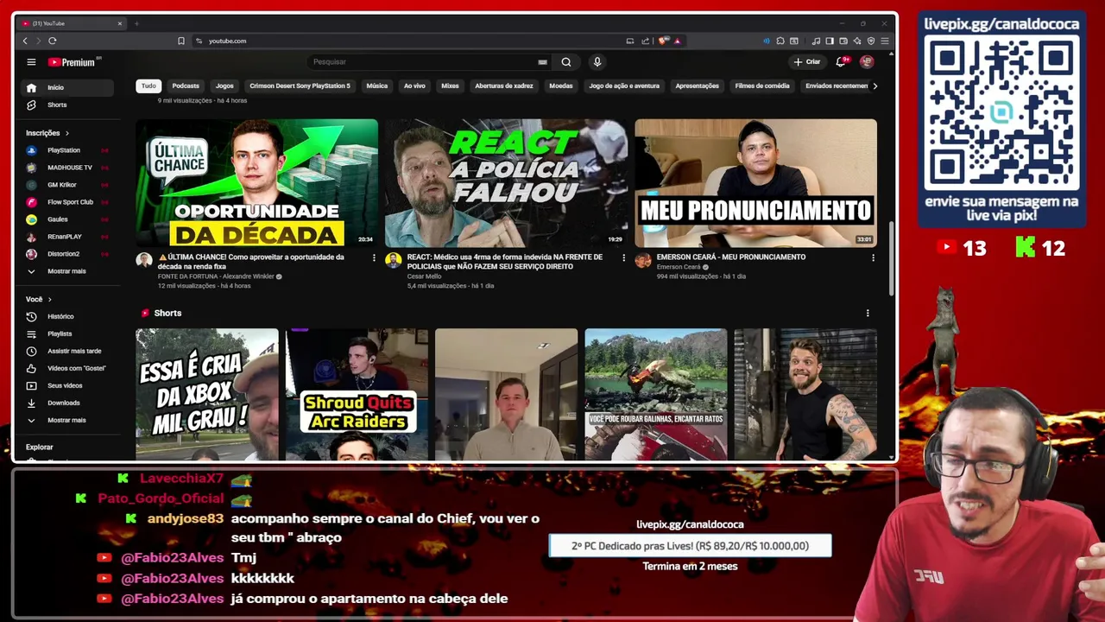Select the Tudo filter chip
Image resolution: width=1105 pixels, height=622 pixels.
click(148, 86)
